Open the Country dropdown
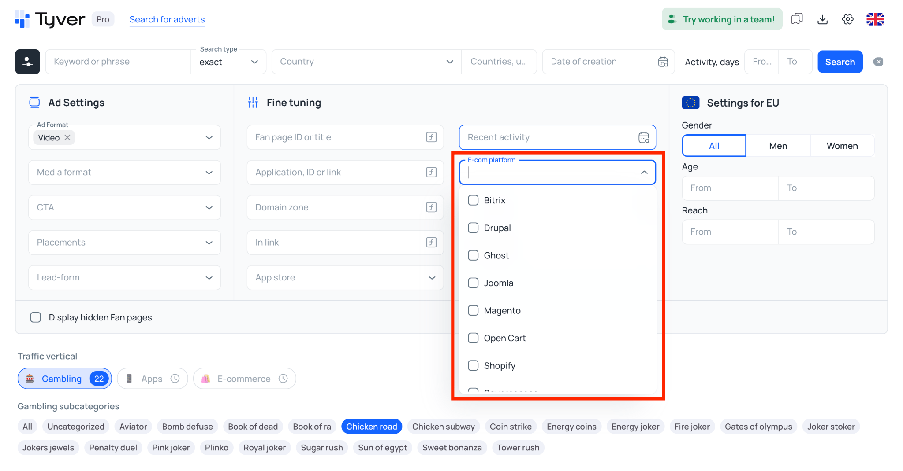 (x=367, y=62)
